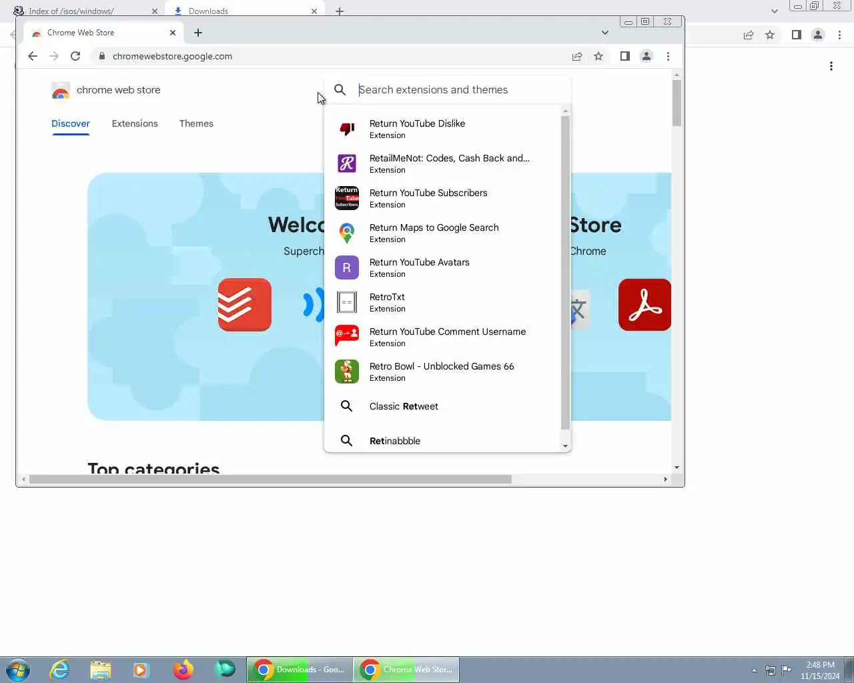Click the Return YouTube Avatars R icon
The width and height of the screenshot is (854, 683).
[x=347, y=267]
